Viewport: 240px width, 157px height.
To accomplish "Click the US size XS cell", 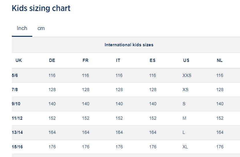I will (185, 90).
